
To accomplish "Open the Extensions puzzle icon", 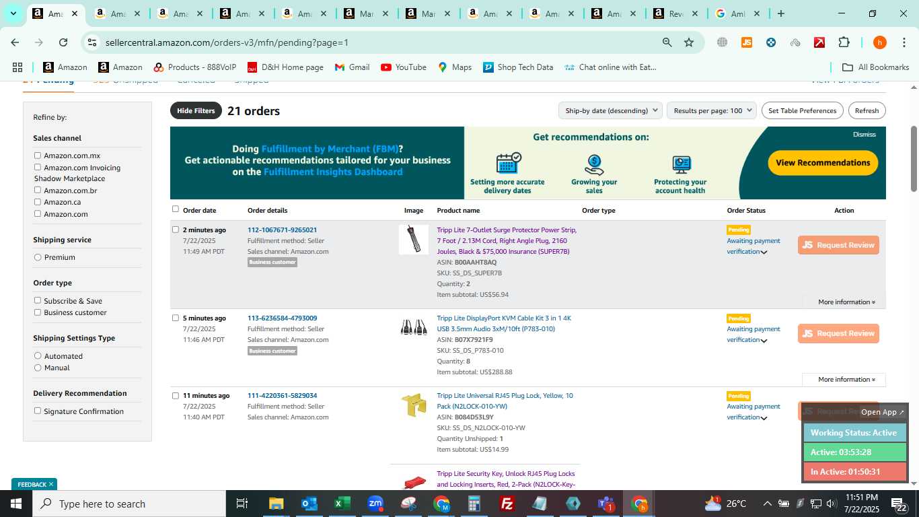I will (844, 42).
